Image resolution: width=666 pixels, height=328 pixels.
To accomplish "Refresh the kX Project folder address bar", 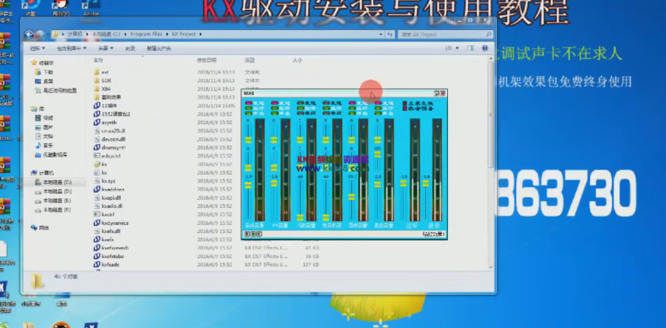I will click(x=390, y=34).
